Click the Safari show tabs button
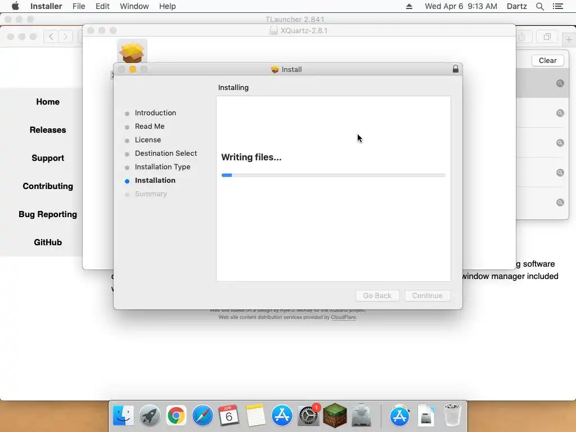The image size is (576, 432). coord(547,37)
